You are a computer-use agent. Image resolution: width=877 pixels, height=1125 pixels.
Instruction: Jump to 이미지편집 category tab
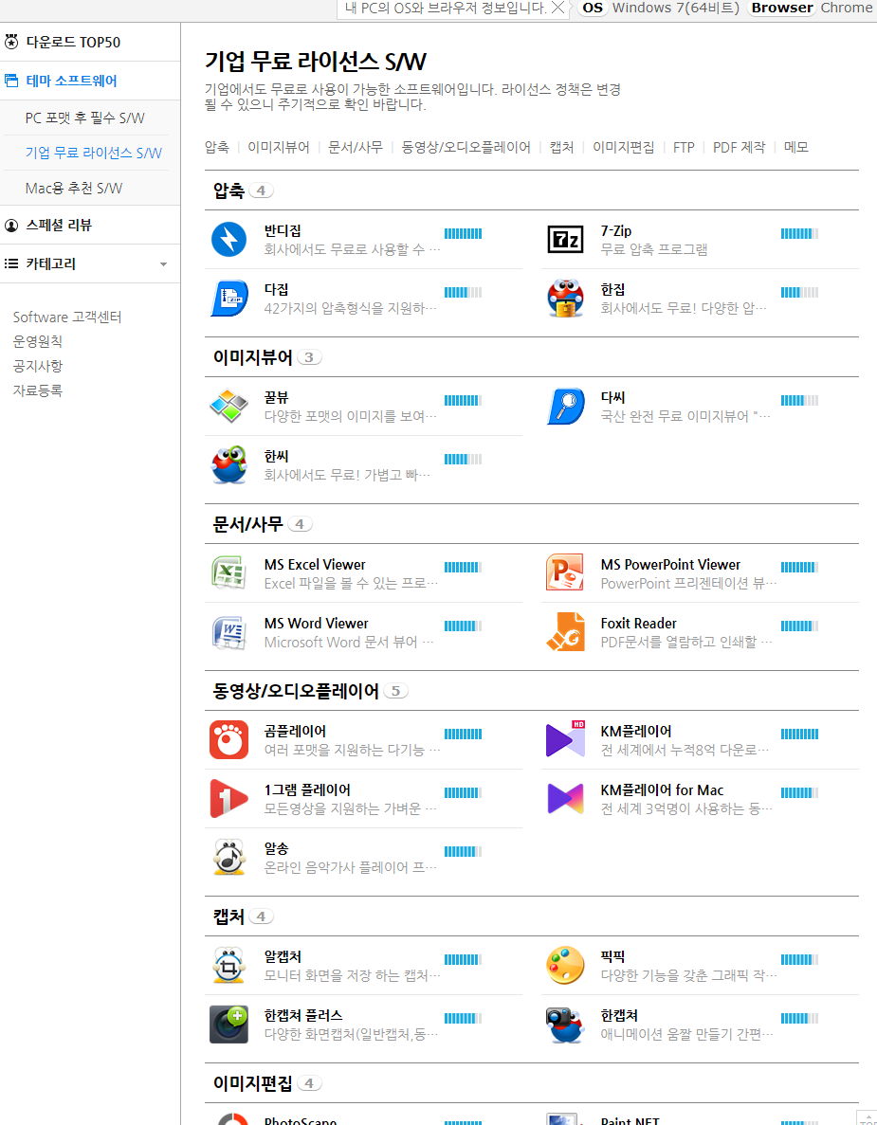point(624,147)
